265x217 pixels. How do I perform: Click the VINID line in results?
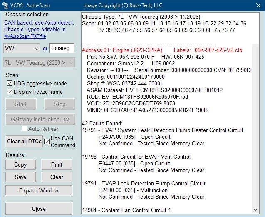tap(147, 110)
